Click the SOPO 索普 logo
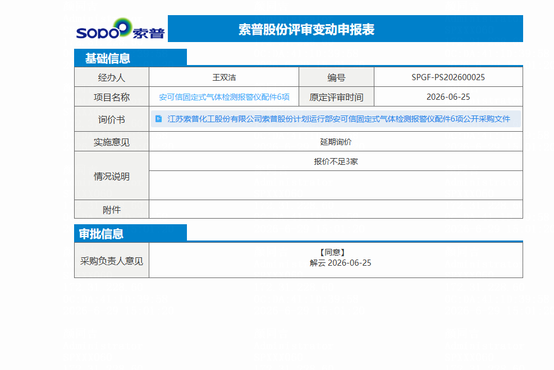Viewport: 554px width, 370px height. (x=120, y=29)
